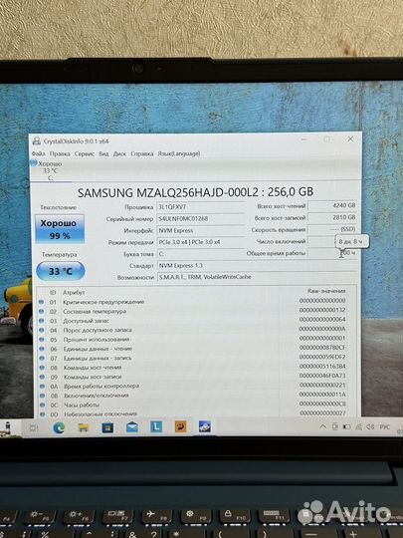The height and width of the screenshot is (538, 403).
Task: Click the Атрибут column header
Action: pyautogui.click(x=74, y=292)
